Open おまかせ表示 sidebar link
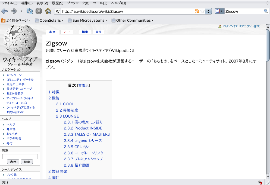Screen dimensions: 270x185 [15, 93]
